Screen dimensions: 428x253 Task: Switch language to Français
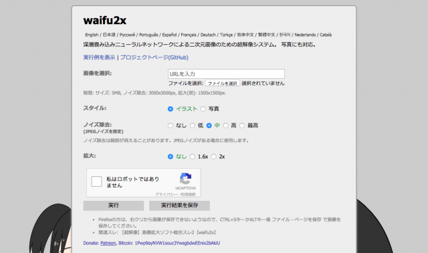pyautogui.click(x=189, y=35)
